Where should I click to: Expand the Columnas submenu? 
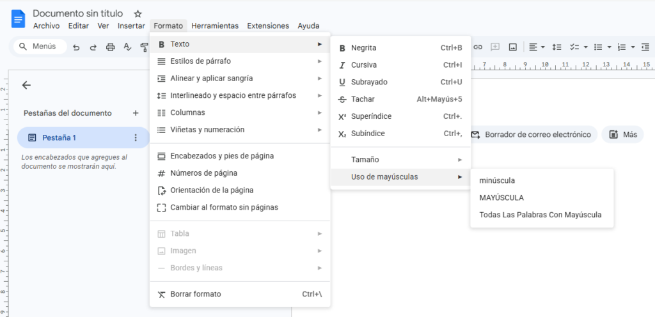click(x=241, y=112)
